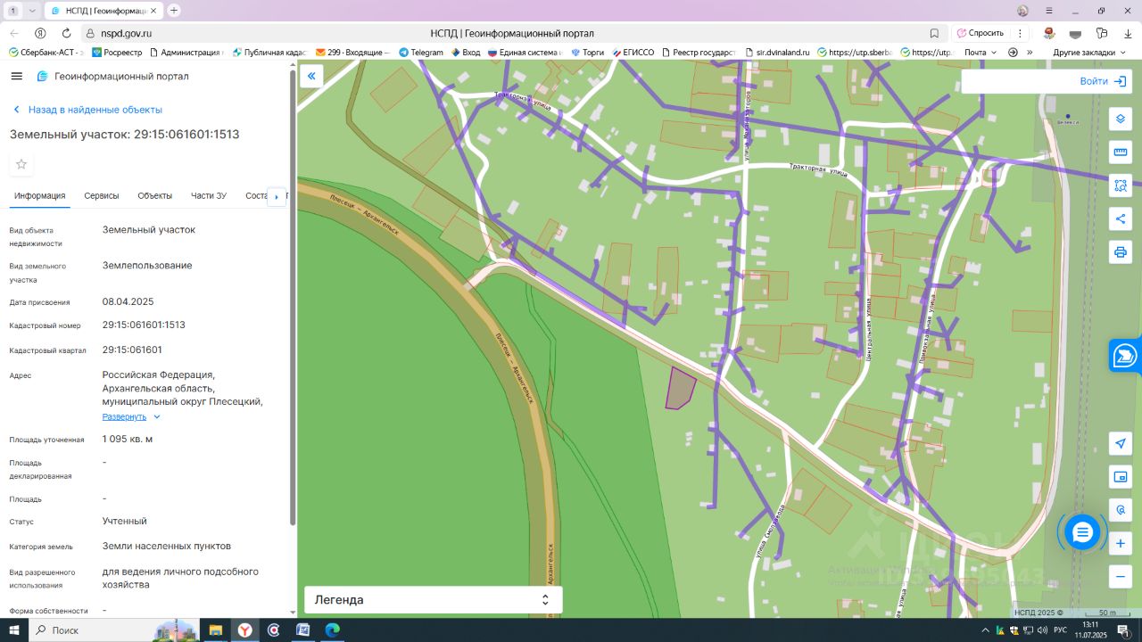Print the map using printer icon
Image resolution: width=1142 pixels, height=642 pixels.
[1121, 252]
